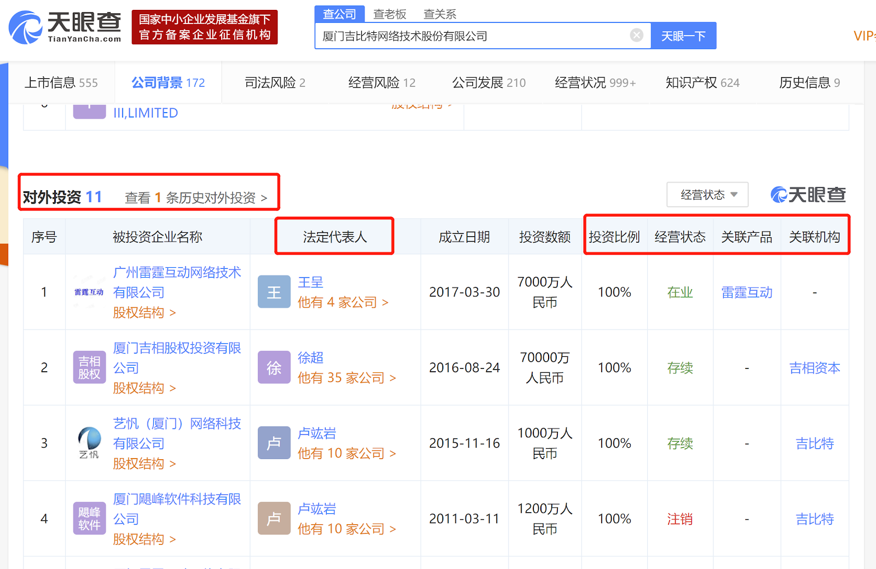This screenshot has width=876, height=569.
Task: View 条历史对外投资 link
Action: (196, 197)
